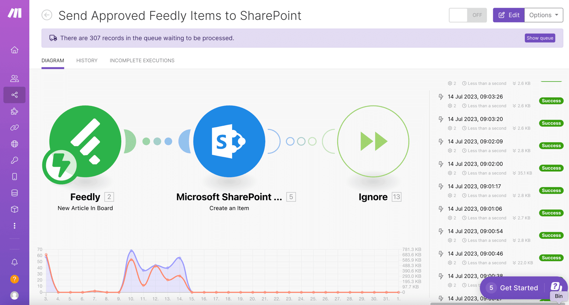The height and width of the screenshot is (305, 569).
Task: Open the Scenarios panel in the sidebar
Action: 14,95
